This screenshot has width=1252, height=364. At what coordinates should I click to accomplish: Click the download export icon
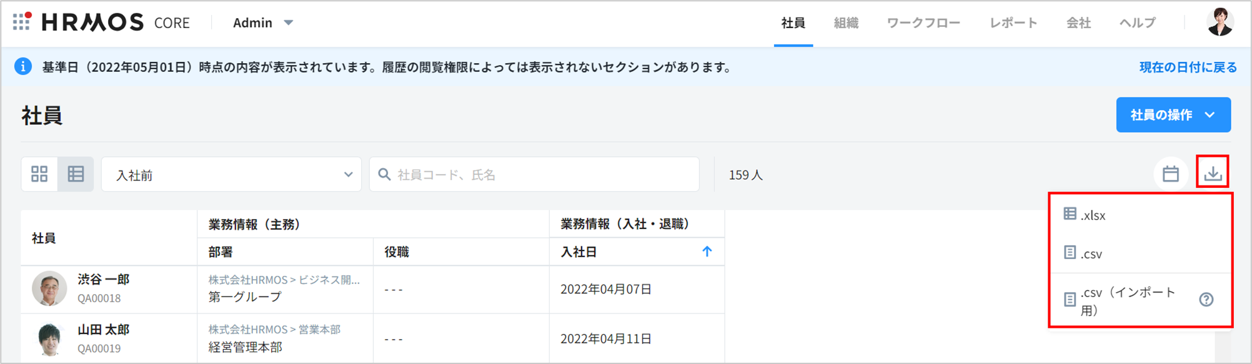(x=1212, y=172)
